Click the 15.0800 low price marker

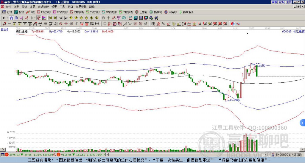tap(235, 100)
